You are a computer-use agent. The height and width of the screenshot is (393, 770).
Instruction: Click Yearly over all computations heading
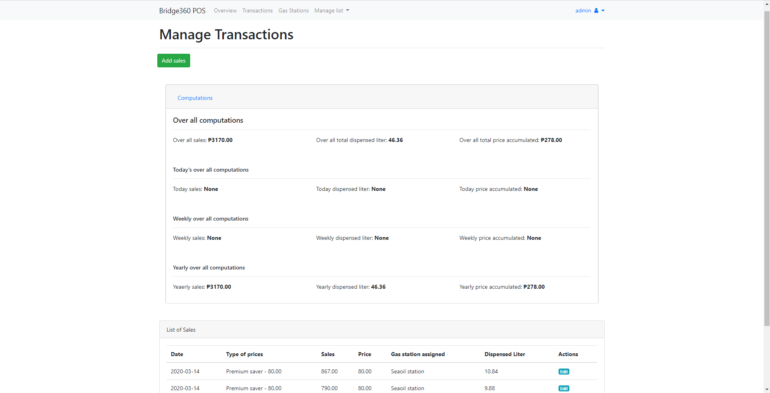tap(209, 267)
